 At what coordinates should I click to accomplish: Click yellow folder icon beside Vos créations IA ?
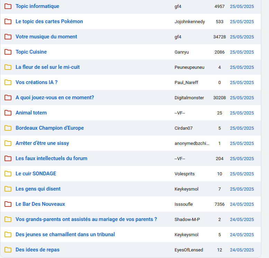(8, 82)
